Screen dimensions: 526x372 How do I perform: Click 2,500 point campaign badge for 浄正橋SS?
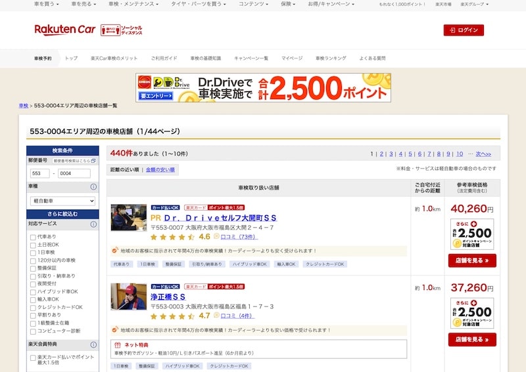point(472,313)
